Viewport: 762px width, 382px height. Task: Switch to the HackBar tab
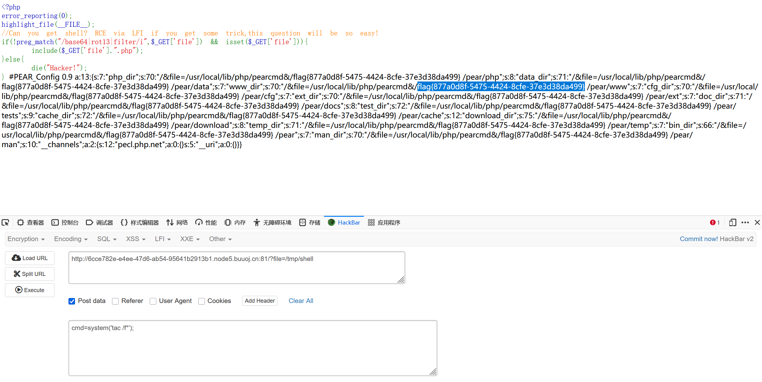click(x=344, y=222)
